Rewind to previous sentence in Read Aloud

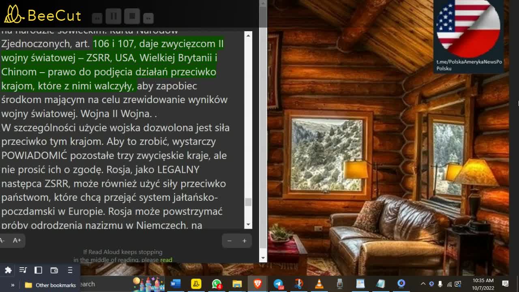(97, 18)
